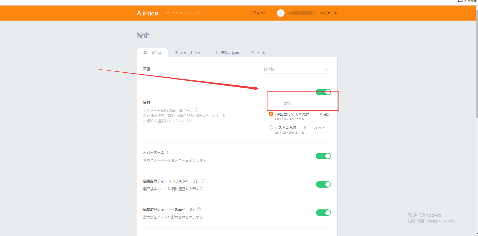Click help icon after 価格を選択してください

(189, 121)
